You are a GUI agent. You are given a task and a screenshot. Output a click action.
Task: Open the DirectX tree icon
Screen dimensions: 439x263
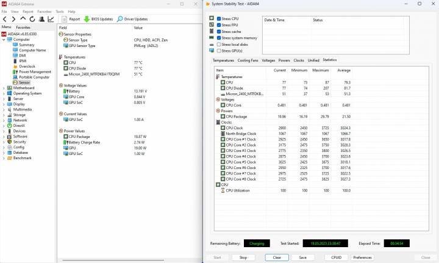(x=10, y=126)
